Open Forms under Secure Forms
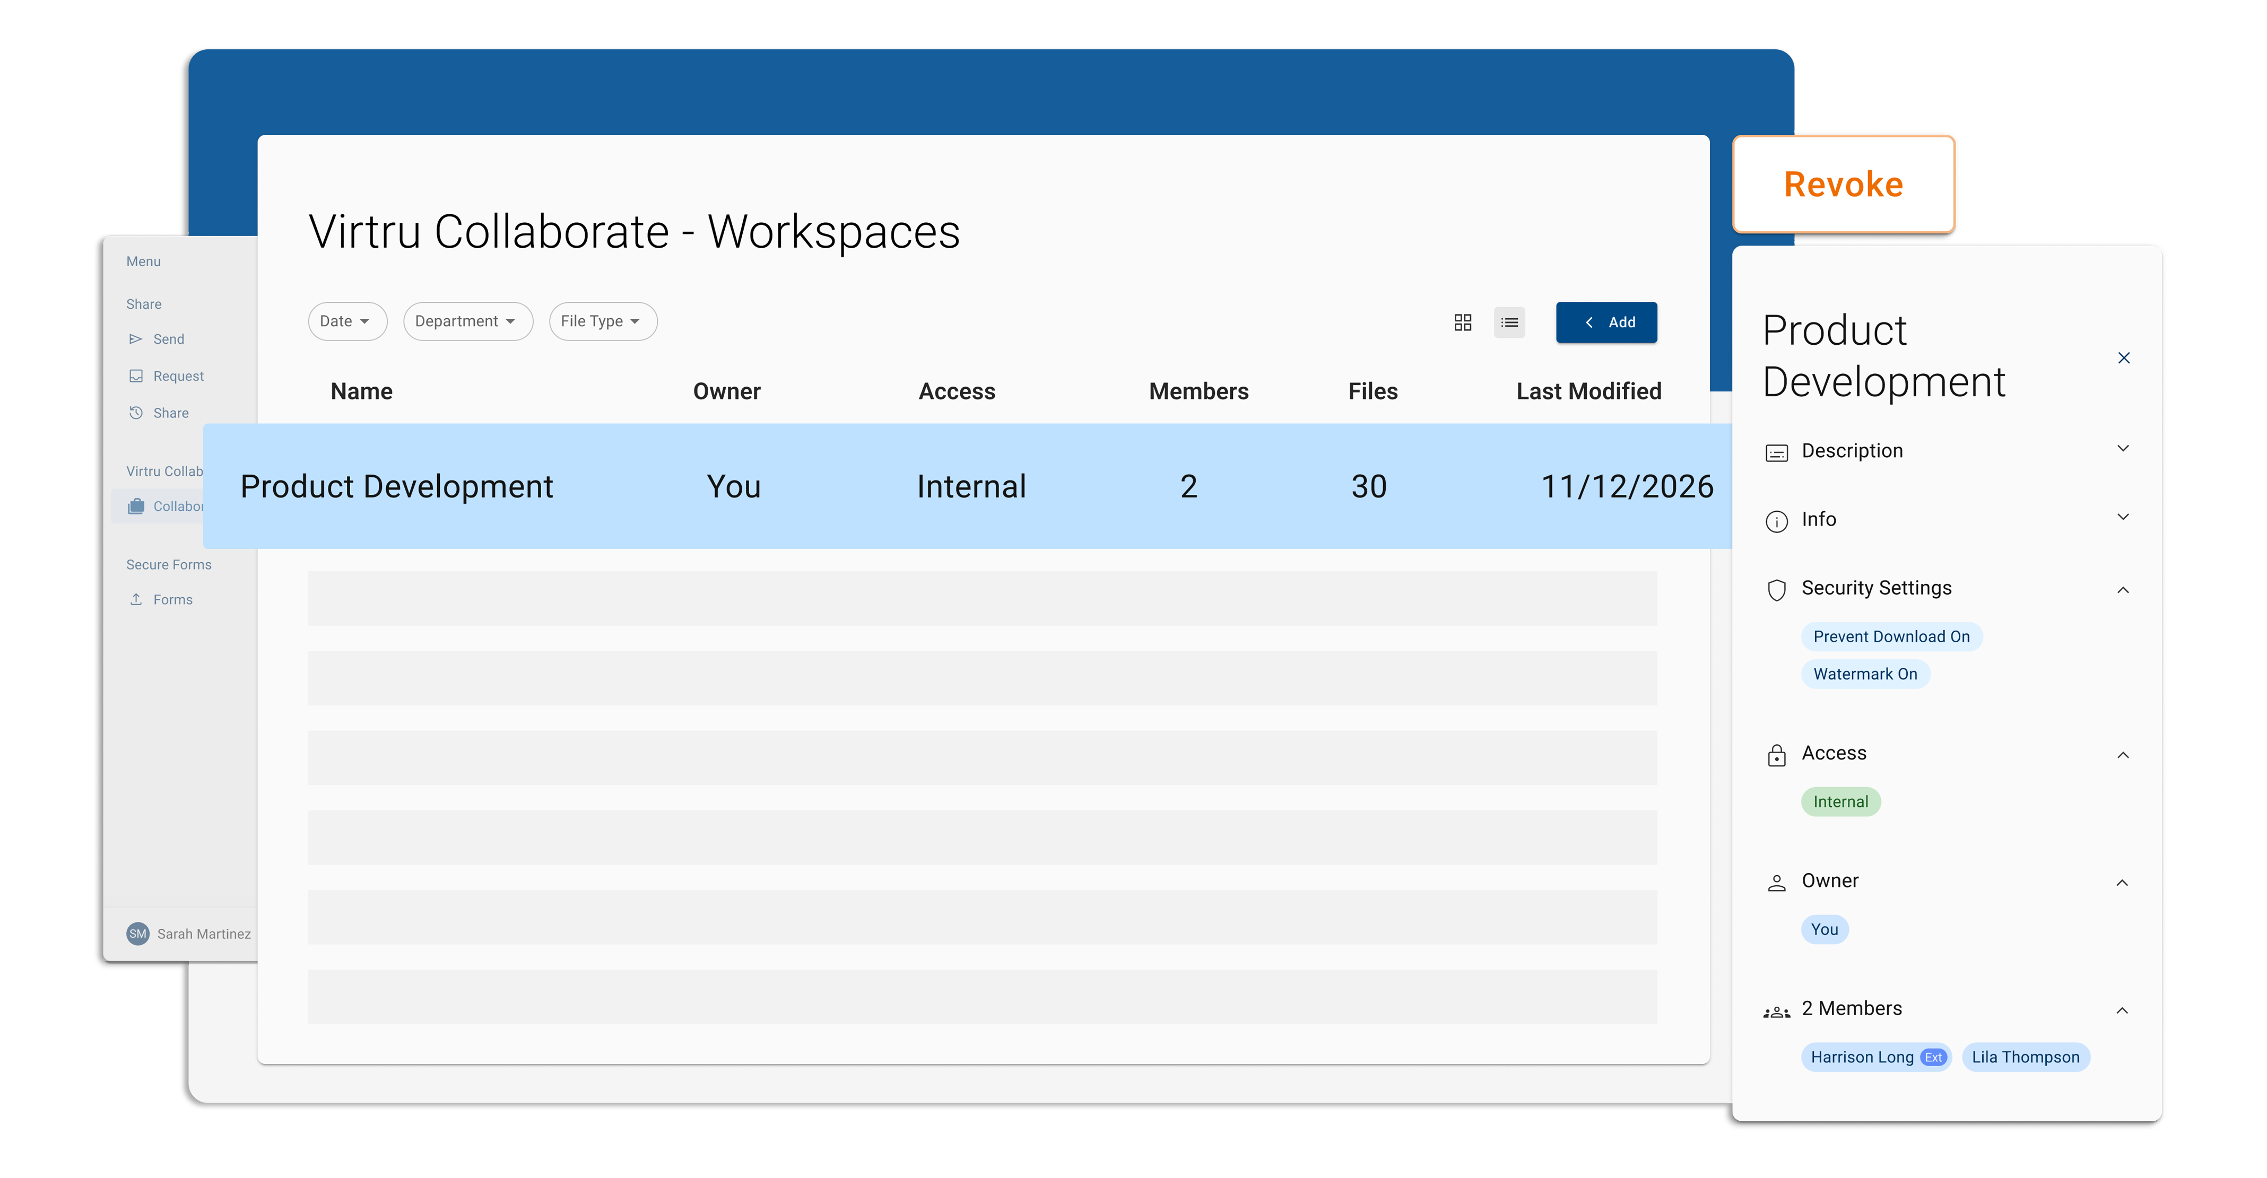2267x1178 pixels. pos(172,599)
